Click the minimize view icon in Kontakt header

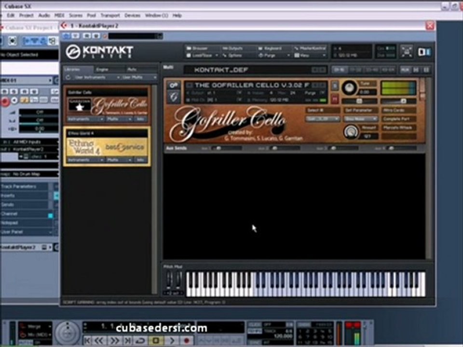[407, 52]
